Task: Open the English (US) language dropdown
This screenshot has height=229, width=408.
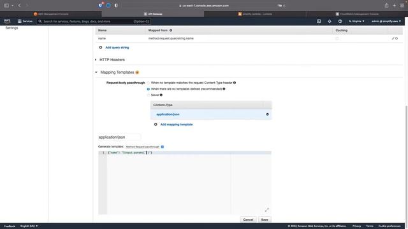Action: tap(29, 226)
